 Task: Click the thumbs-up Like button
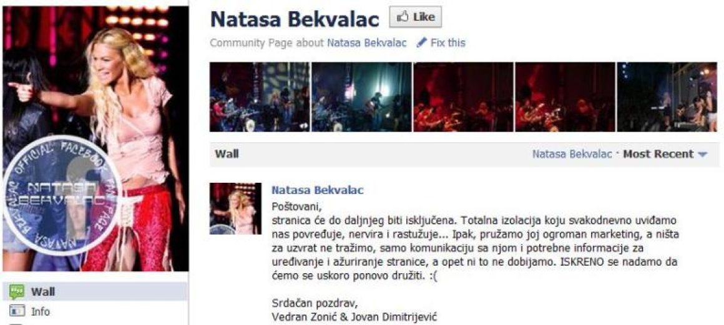pos(415,17)
